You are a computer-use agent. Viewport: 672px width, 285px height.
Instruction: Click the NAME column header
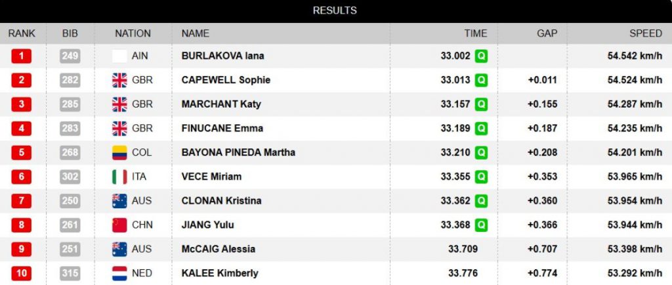click(196, 33)
